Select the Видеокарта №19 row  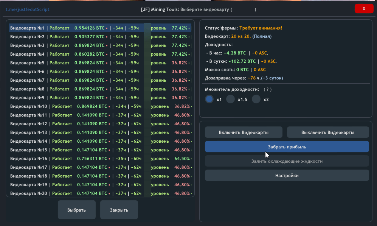pos(101,185)
